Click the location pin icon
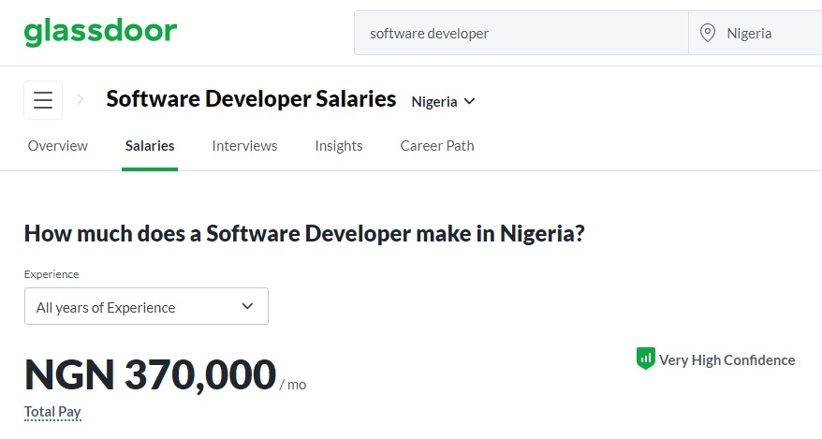822x439 pixels. coord(709,33)
